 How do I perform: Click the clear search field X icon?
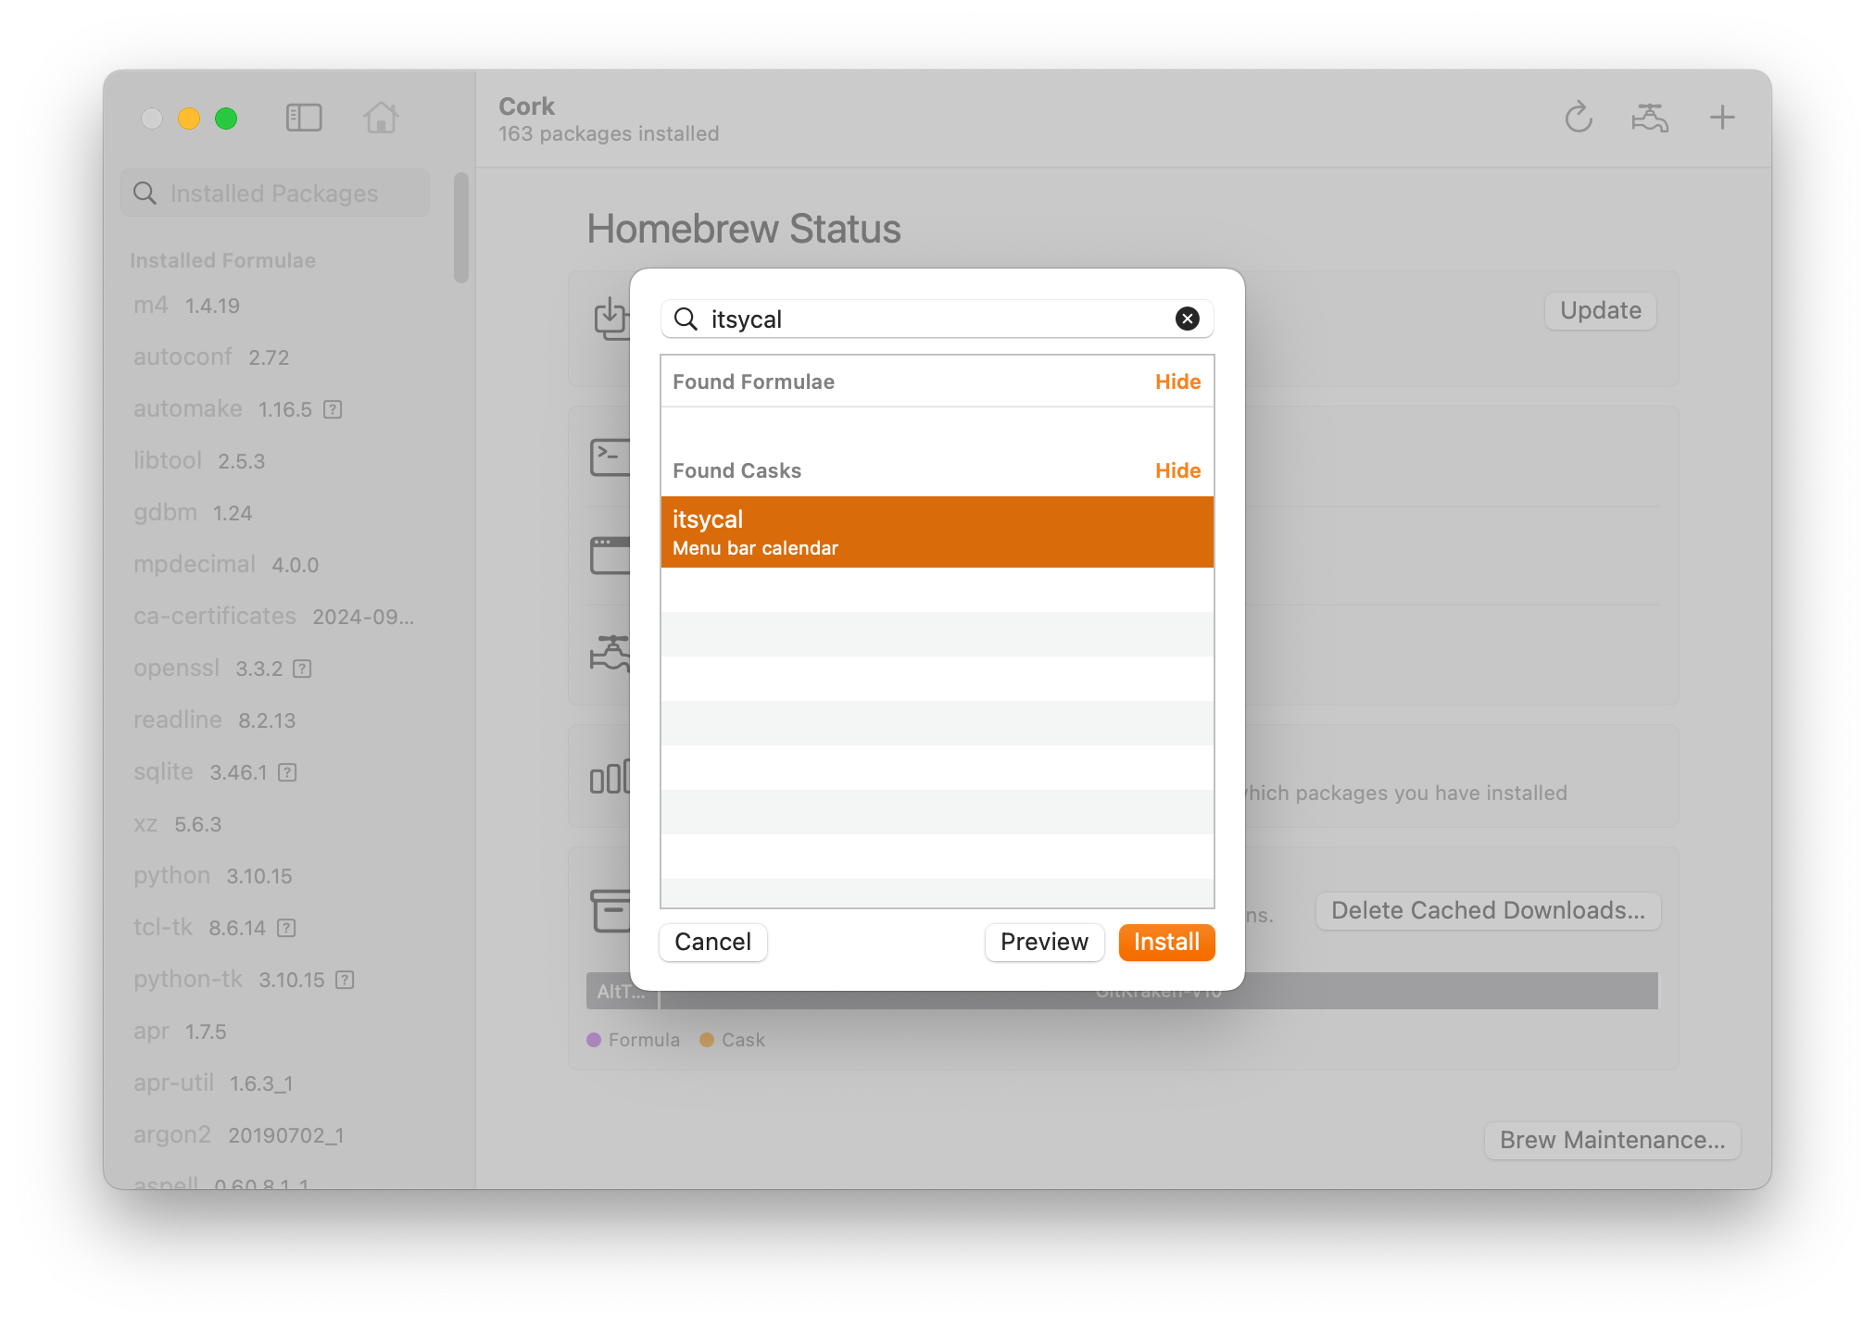coord(1187,319)
